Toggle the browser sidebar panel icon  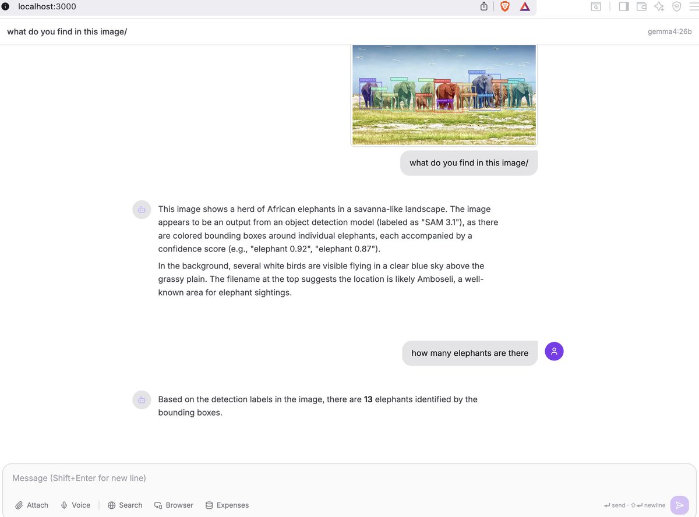click(624, 7)
